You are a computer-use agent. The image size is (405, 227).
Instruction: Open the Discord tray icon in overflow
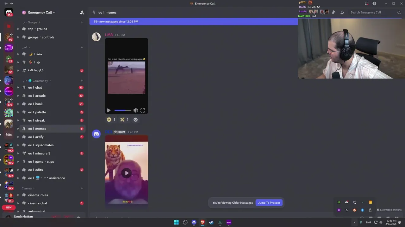(x=346, y=202)
